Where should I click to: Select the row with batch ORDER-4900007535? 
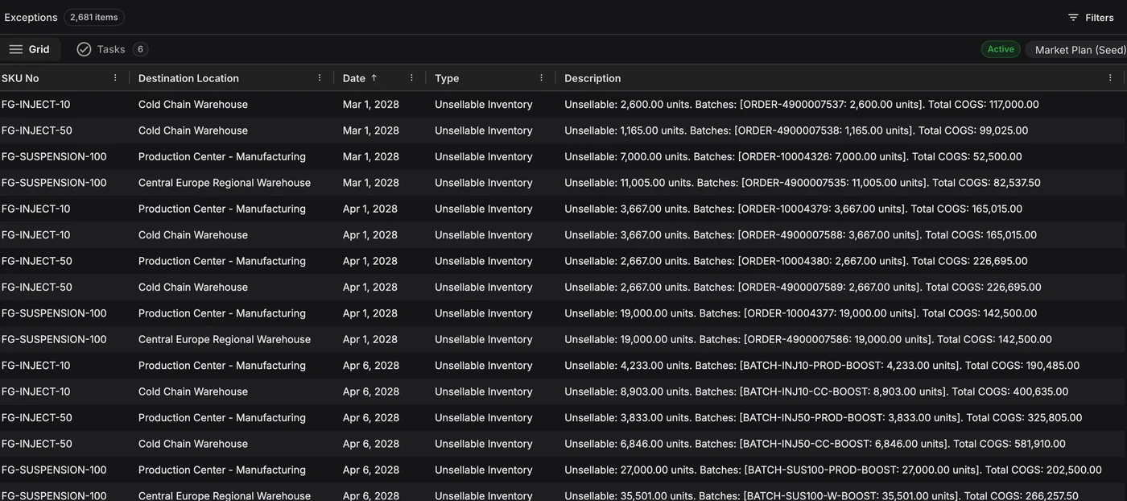(x=563, y=183)
